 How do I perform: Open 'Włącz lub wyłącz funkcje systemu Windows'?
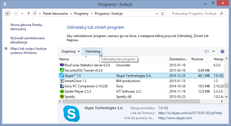[x=28, y=51]
